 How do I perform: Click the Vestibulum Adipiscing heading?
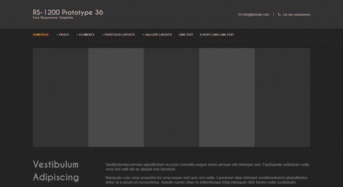[56, 171]
